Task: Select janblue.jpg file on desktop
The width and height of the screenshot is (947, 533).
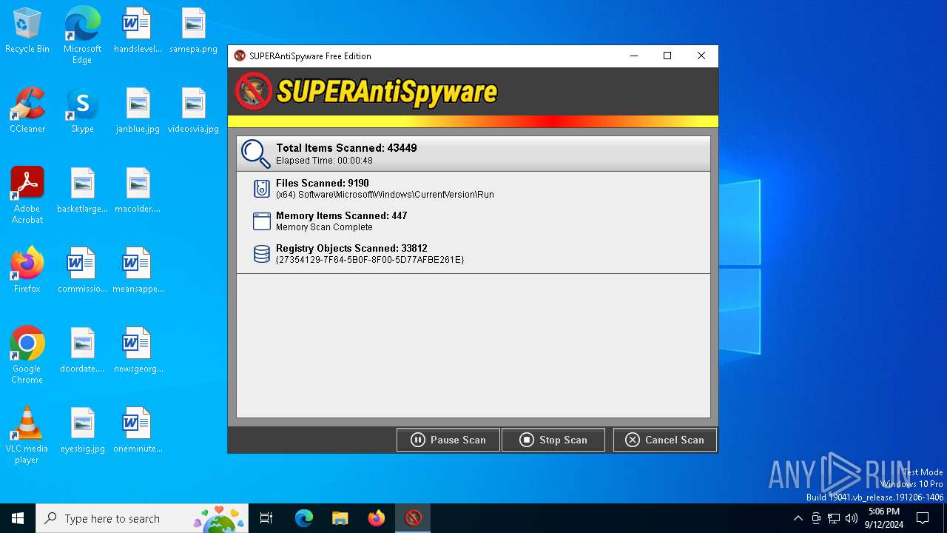Action: coord(138,111)
